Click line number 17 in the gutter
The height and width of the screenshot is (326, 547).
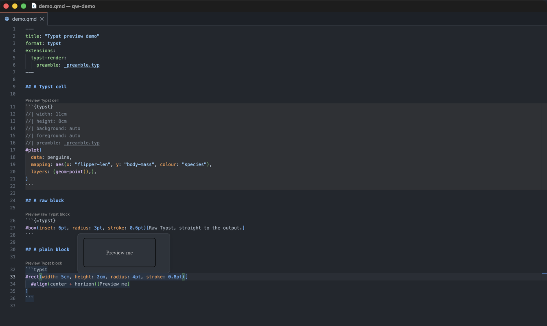pyautogui.click(x=13, y=150)
